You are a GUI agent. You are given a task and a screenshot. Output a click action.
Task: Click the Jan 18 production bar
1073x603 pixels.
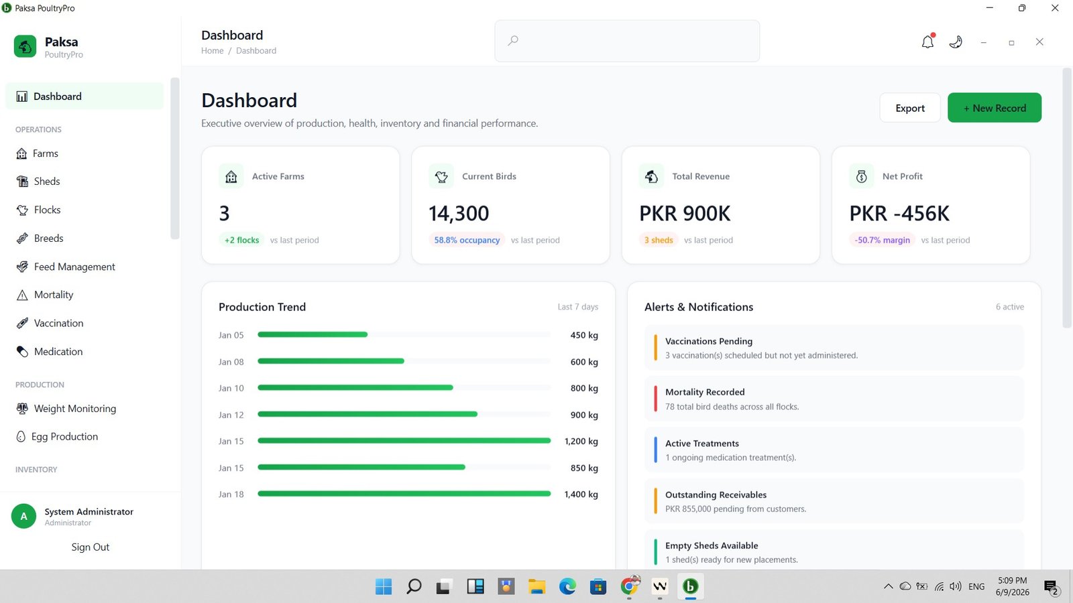coord(404,494)
